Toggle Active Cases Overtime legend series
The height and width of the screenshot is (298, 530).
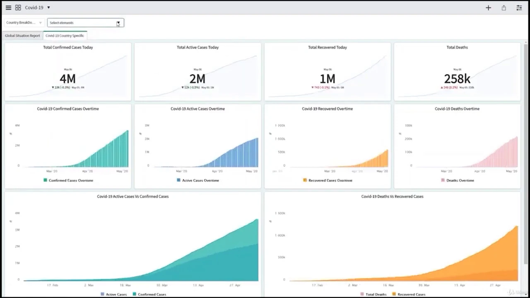[198, 180]
